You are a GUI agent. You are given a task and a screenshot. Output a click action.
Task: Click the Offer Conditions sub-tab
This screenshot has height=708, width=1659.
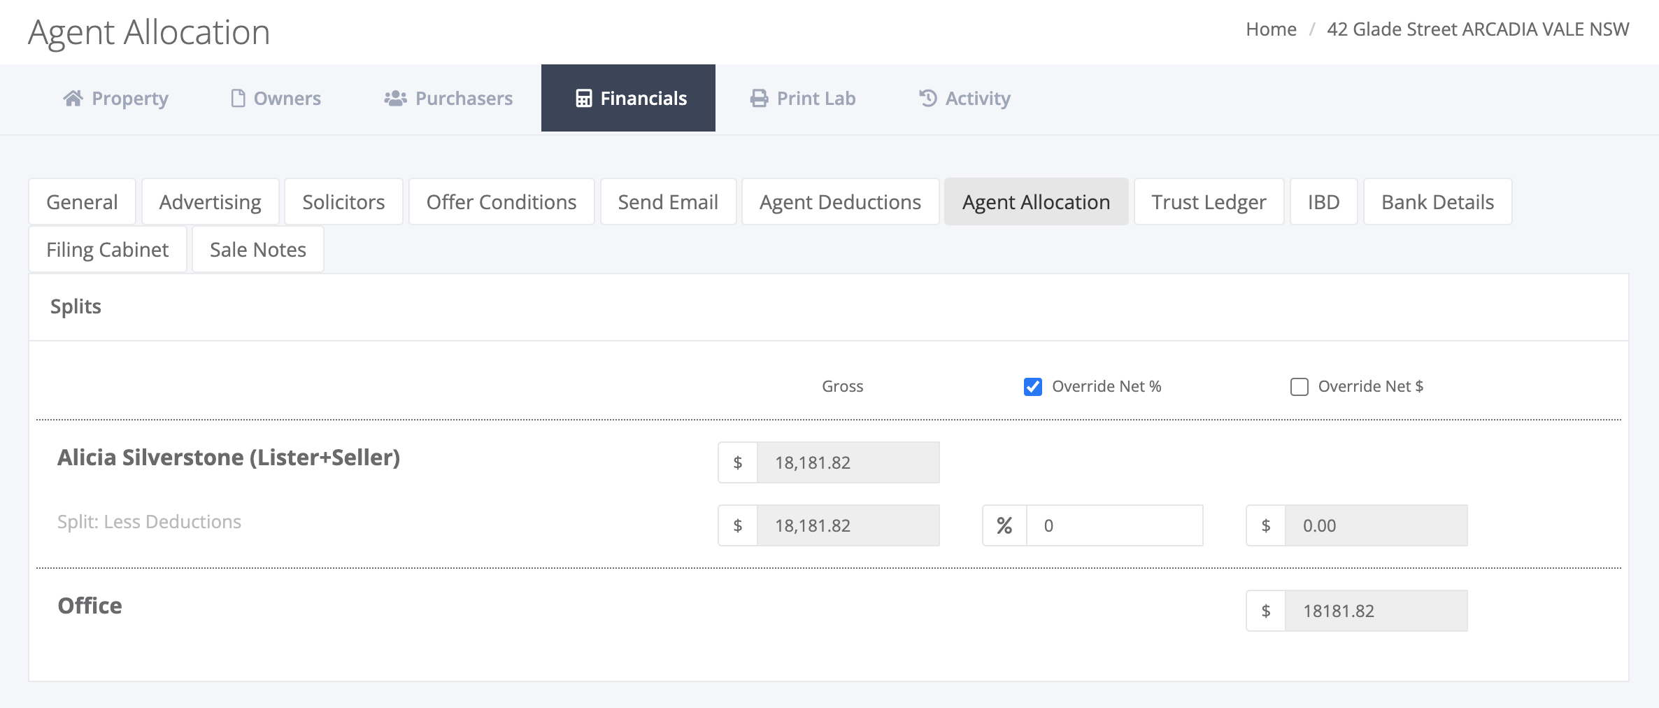pos(501,202)
